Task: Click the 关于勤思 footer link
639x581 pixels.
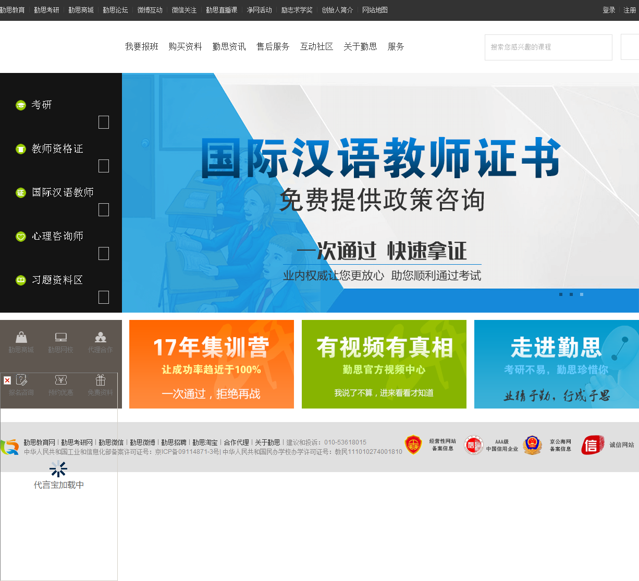Action: 267,442
